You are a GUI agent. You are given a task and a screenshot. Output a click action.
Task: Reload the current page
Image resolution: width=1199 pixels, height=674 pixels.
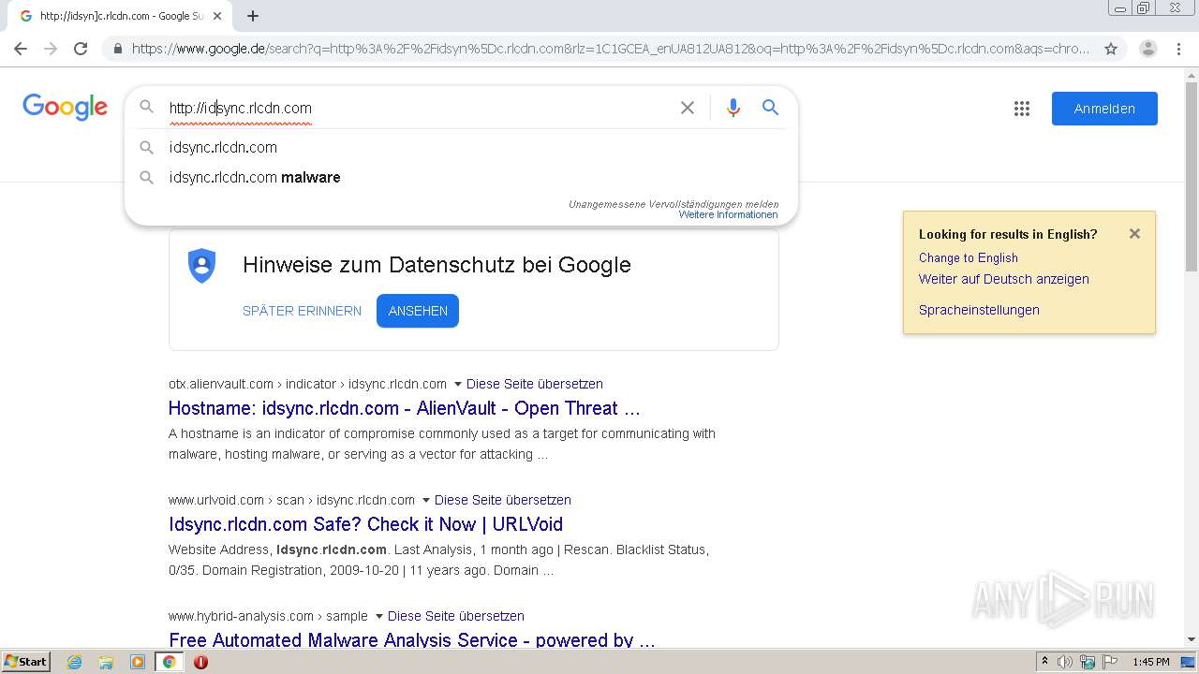point(81,49)
